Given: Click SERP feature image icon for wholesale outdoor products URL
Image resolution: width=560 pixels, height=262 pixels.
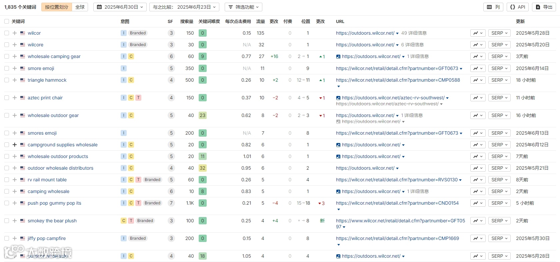Looking at the screenshot, I should pos(338,157).
